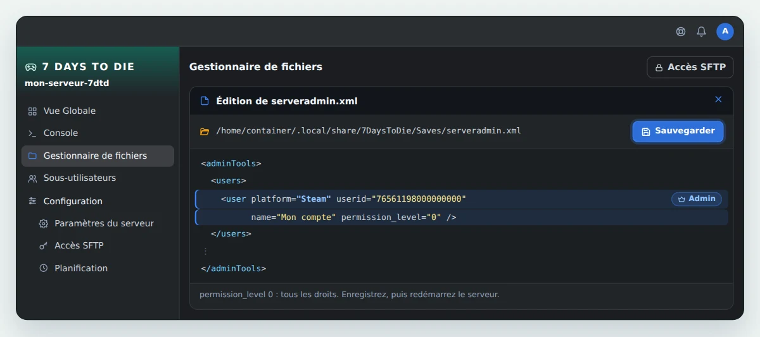Click the lock icon in Accès SFTP button
The image size is (760, 337).
click(659, 68)
